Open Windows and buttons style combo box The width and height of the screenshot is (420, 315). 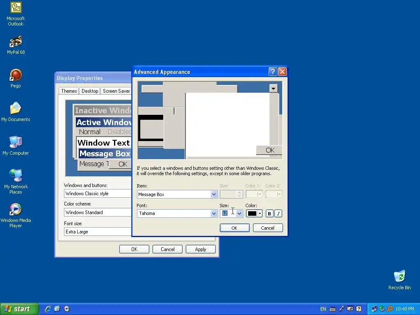coord(98,194)
